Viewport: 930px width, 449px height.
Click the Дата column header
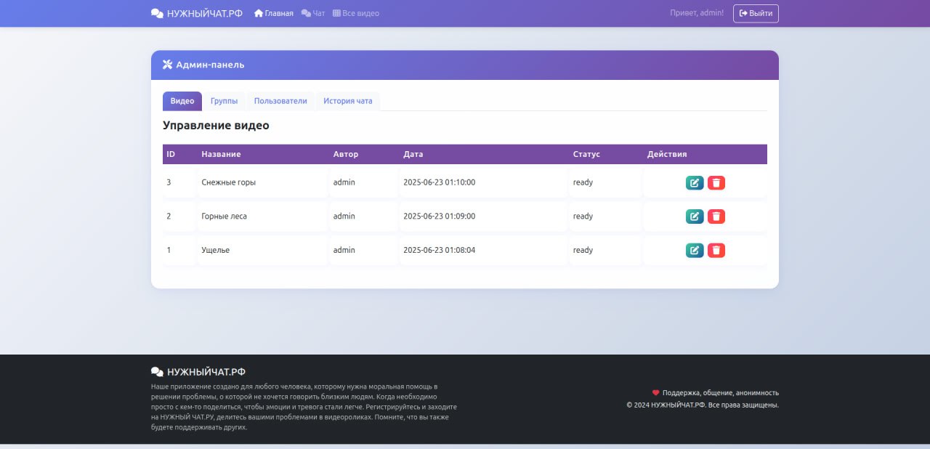(x=413, y=154)
